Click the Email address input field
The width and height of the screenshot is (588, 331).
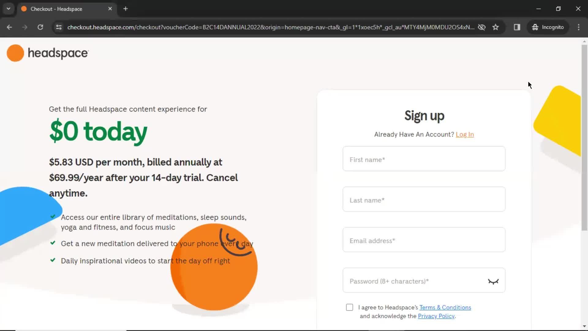point(424,241)
